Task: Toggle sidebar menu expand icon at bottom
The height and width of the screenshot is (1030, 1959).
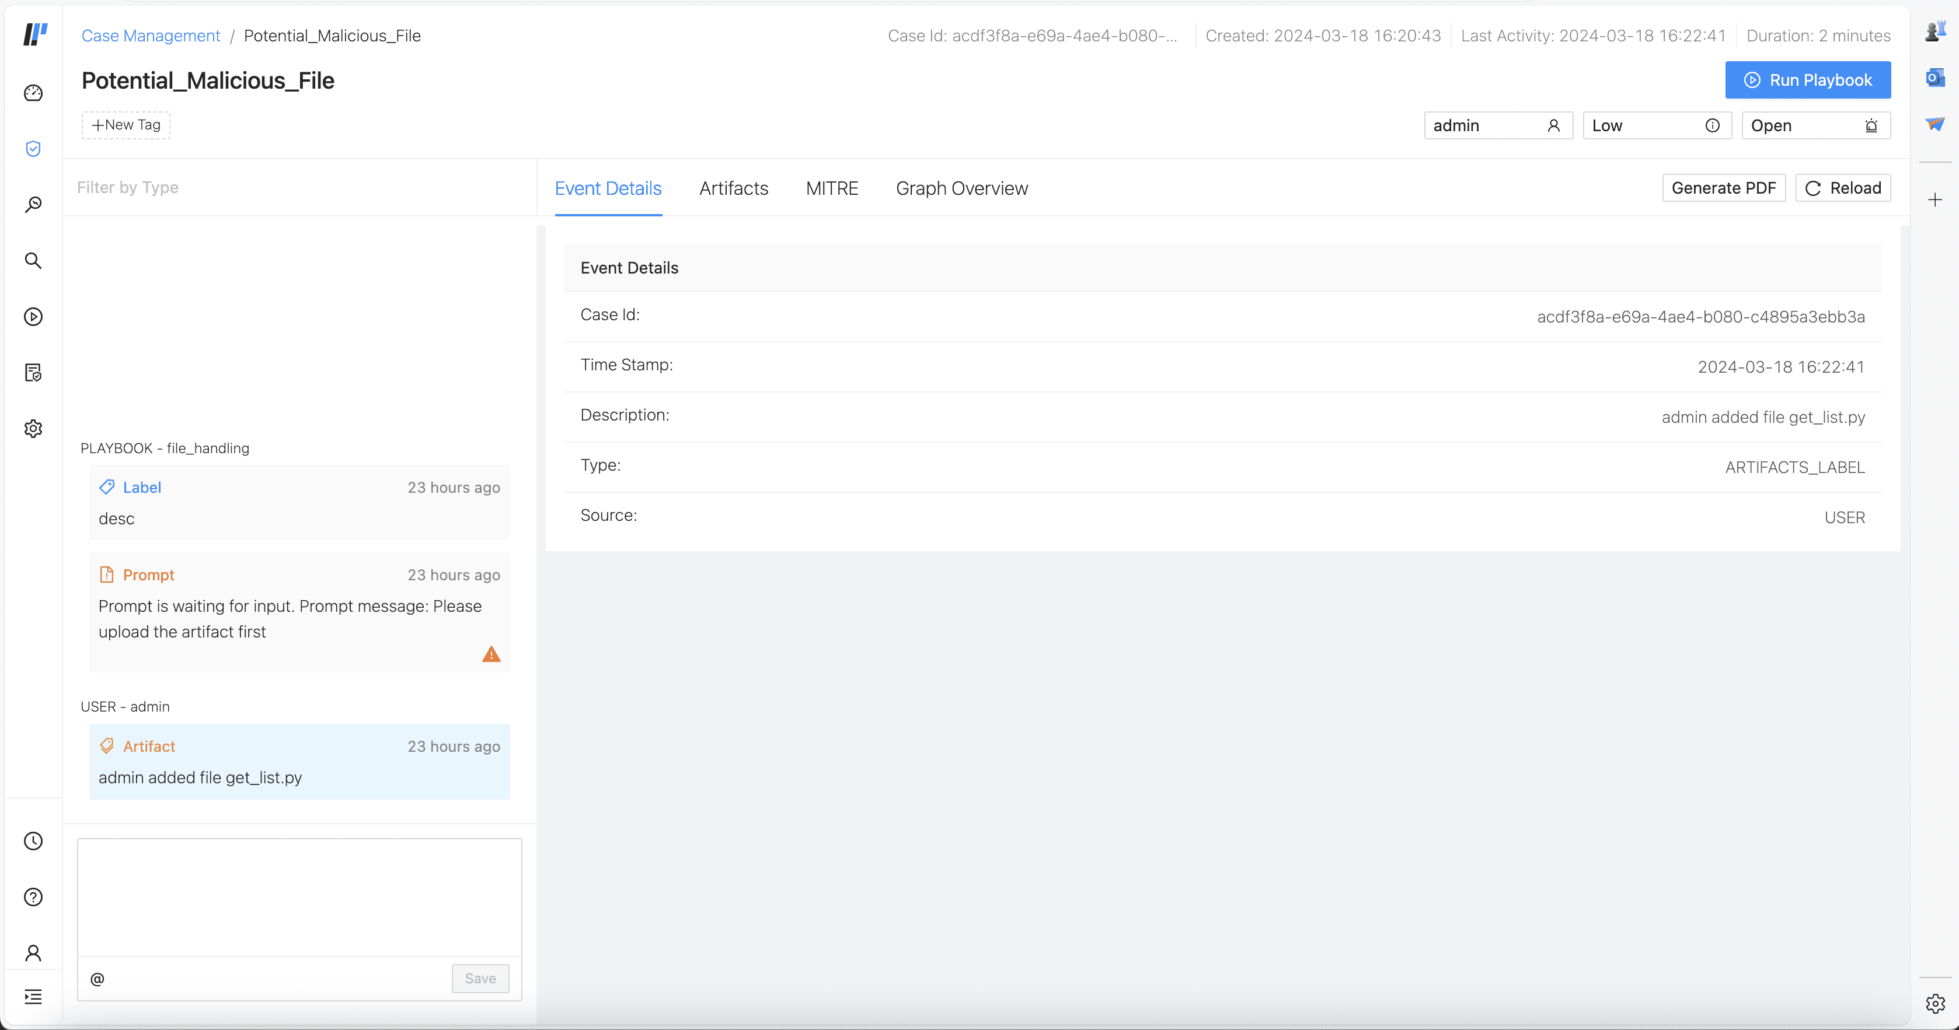Action: click(33, 997)
